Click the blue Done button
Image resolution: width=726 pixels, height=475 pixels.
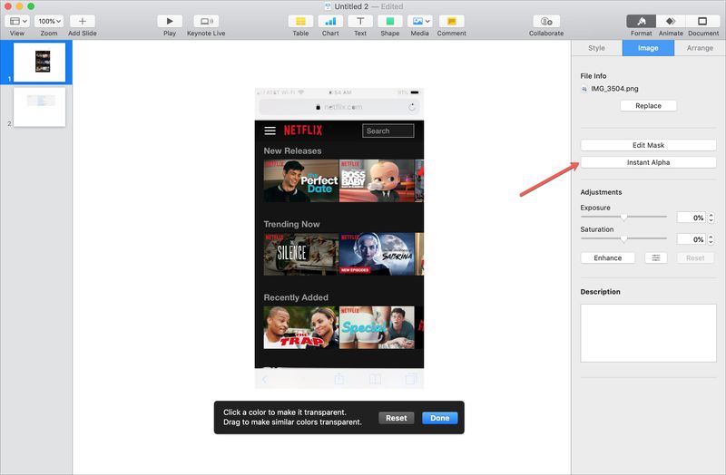click(x=440, y=418)
